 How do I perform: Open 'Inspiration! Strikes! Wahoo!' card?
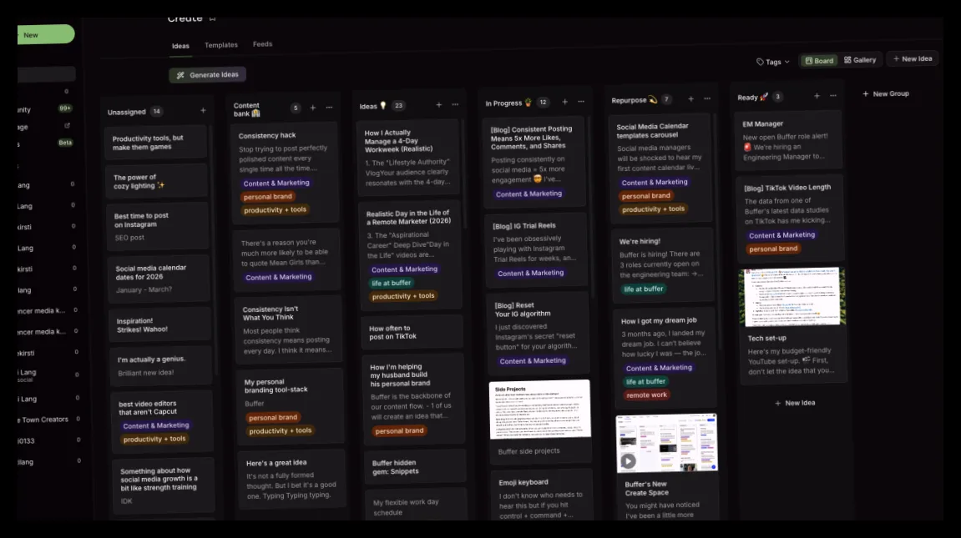click(x=160, y=325)
